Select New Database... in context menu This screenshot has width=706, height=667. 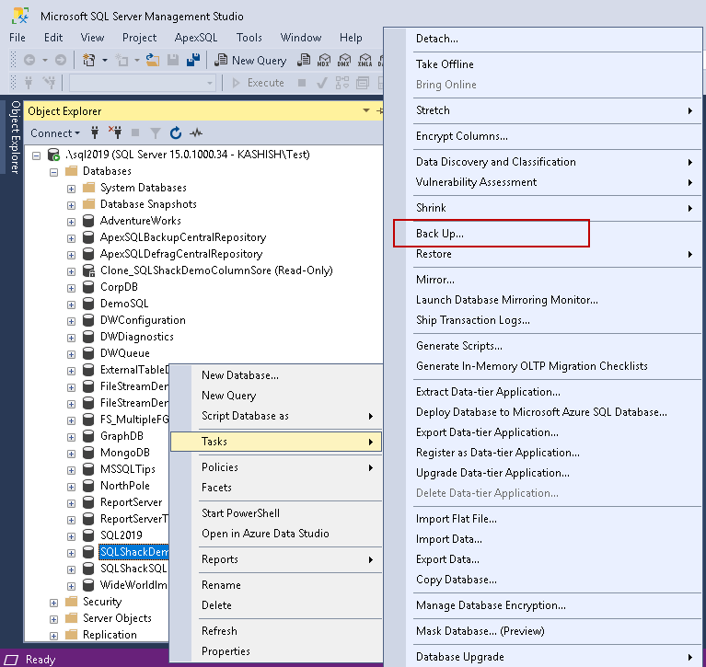pos(276,375)
